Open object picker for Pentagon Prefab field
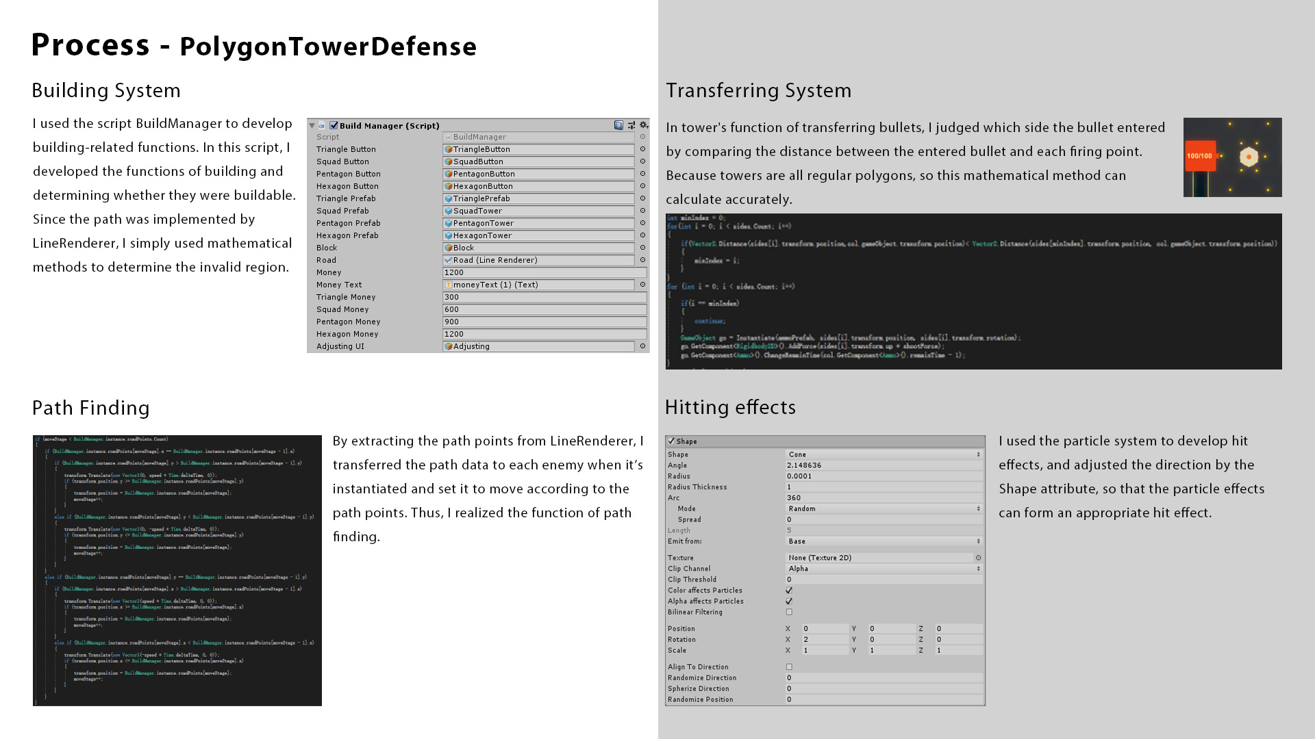The height and width of the screenshot is (739, 1315). point(642,223)
